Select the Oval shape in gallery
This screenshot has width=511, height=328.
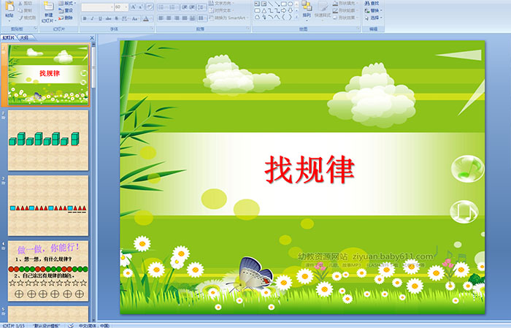coord(290,4)
